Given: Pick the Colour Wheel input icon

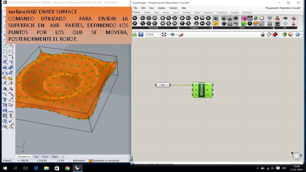Looking at the screenshot, I should point(262,18).
